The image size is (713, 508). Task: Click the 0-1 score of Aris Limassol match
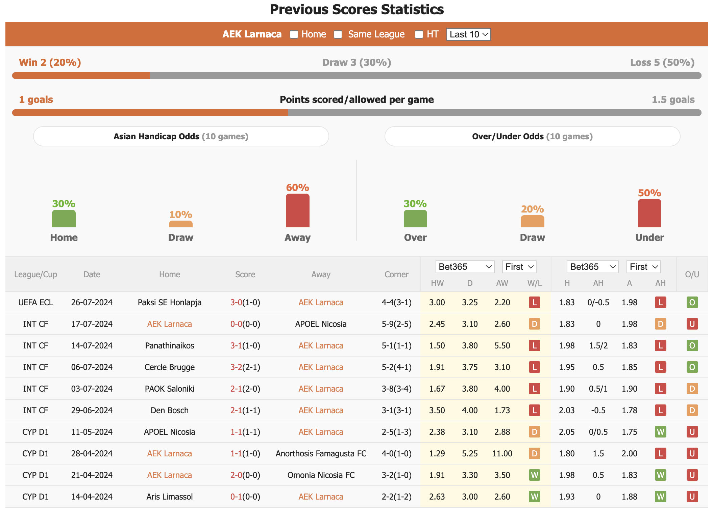click(236, 497)
